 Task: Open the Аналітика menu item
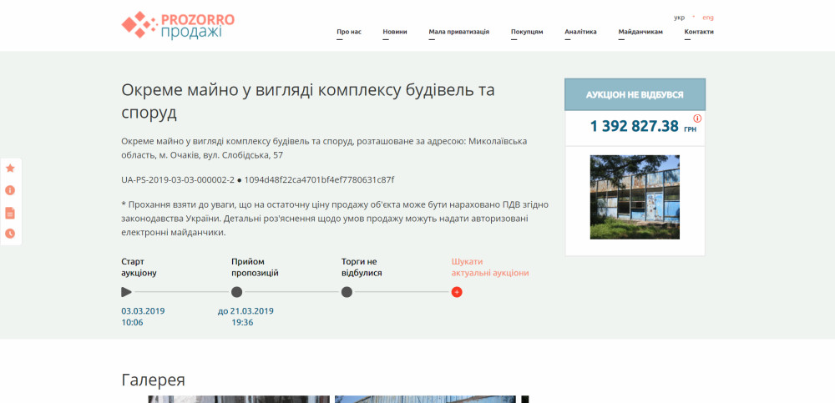coord(580,32)
